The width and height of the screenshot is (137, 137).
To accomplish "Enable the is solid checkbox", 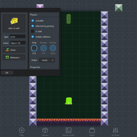I will pos(33,31).
